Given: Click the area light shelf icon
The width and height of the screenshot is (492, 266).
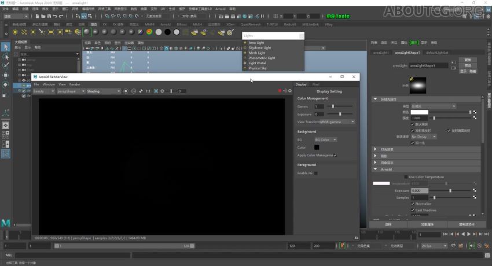Looking at the screenshot, I should click(51, 32).
